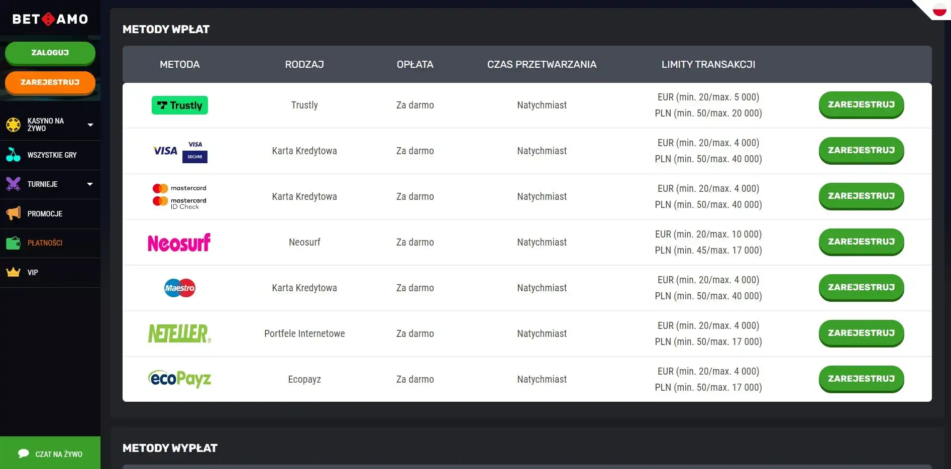Click the Neosurf payment logo
951x469 pixels.
point(179,243)
